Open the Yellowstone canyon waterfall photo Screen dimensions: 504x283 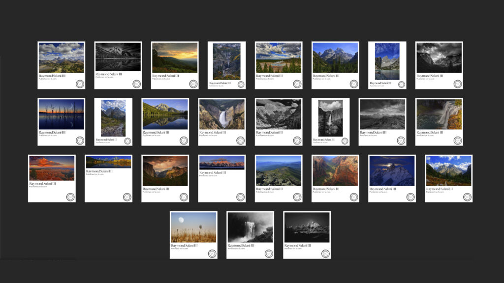[221, 114]
